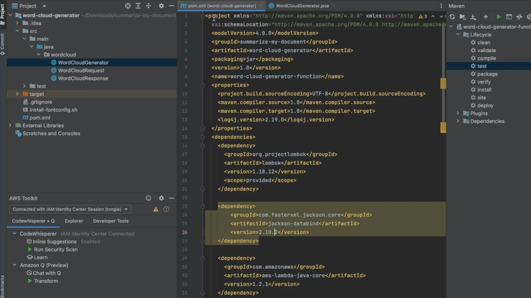Reload all Maven projects
Viewport: 531px width, 298px height.
(452, 17)
